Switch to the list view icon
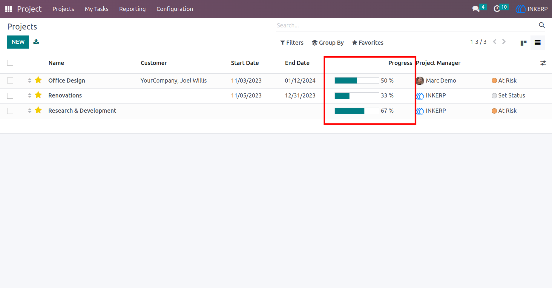 click(538, 43)
